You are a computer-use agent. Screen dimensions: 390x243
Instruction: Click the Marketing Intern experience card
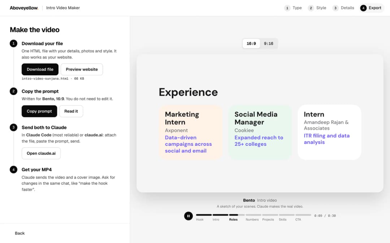click(x=191, y=132)
